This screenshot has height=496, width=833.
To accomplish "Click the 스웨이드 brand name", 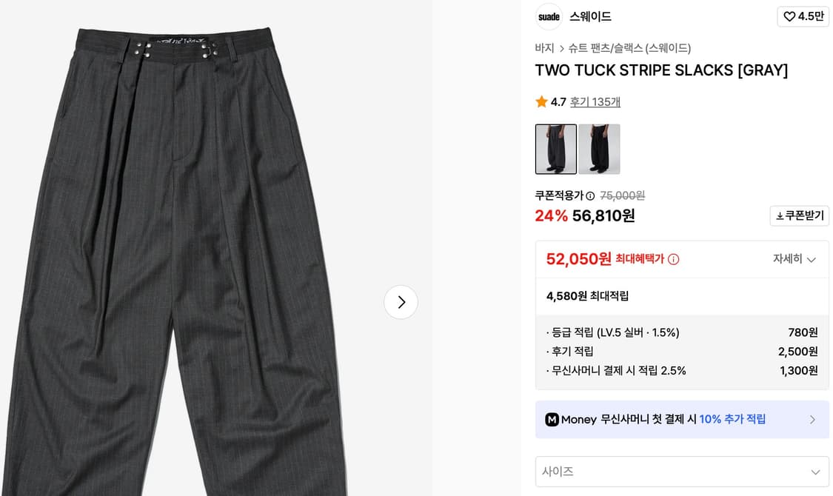I will coord(589,16).
